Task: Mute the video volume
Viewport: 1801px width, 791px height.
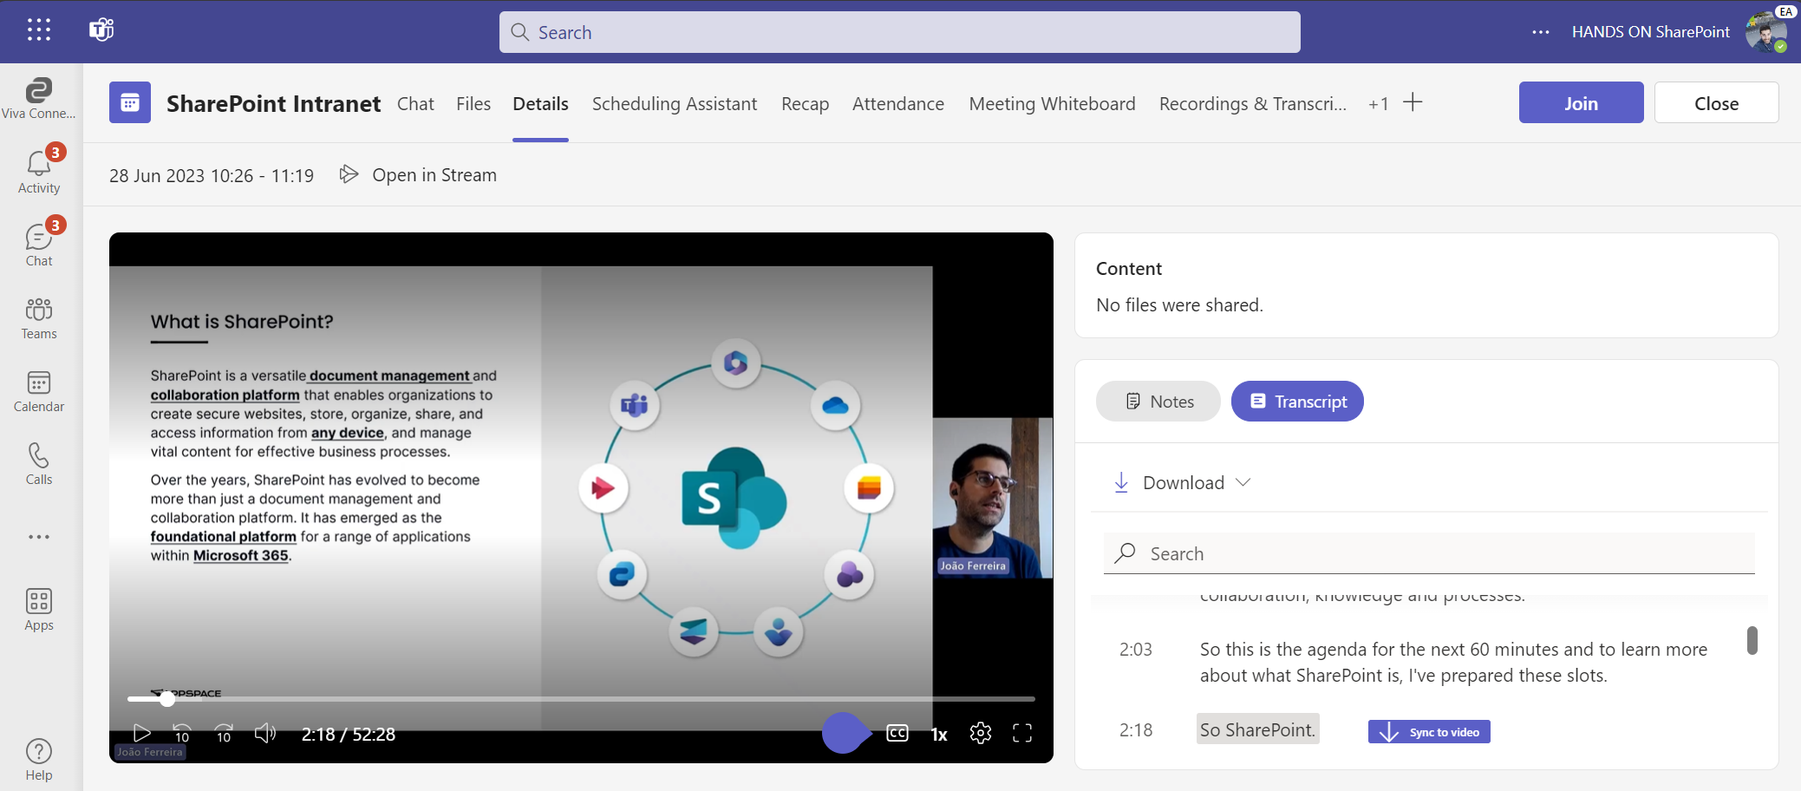Action: click(x=265, y=733)
